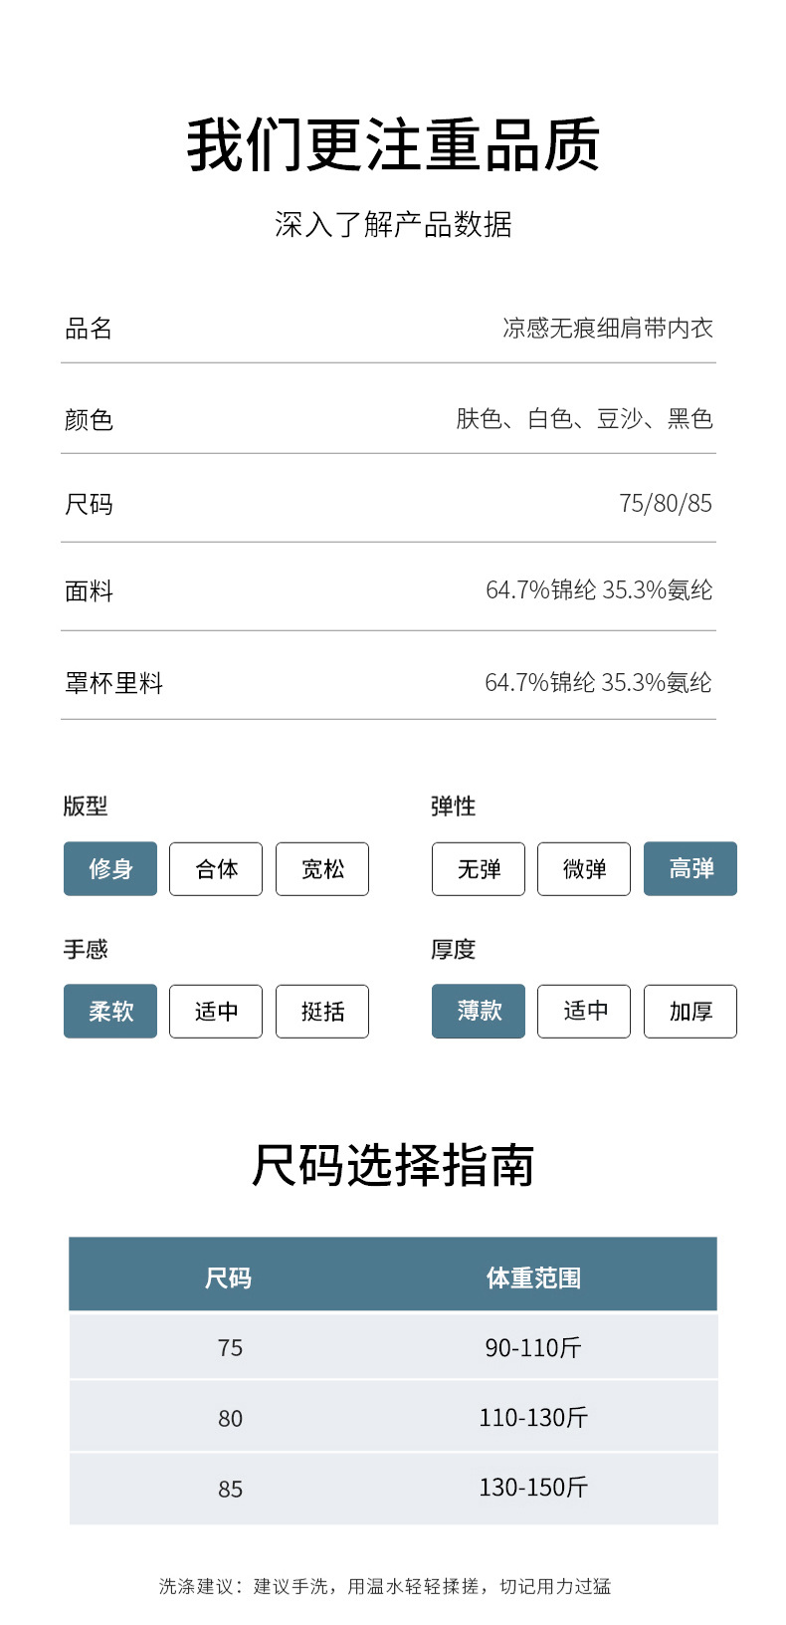Choose the 微弹 elasticity option
Image resolution: width=786 pixels, height=1625 pixels.
[x=584, y=869]
